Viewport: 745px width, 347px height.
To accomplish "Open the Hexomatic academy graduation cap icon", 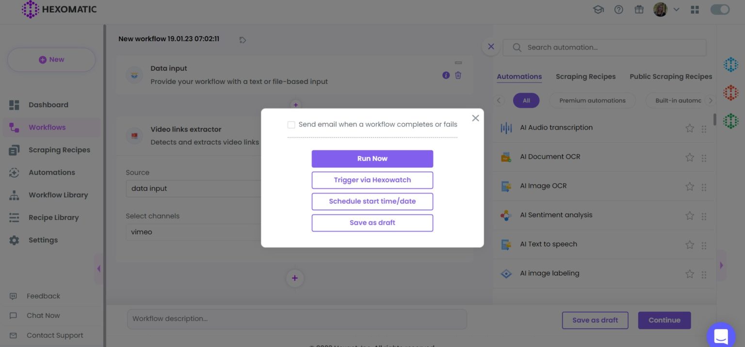I will point(598,9).
